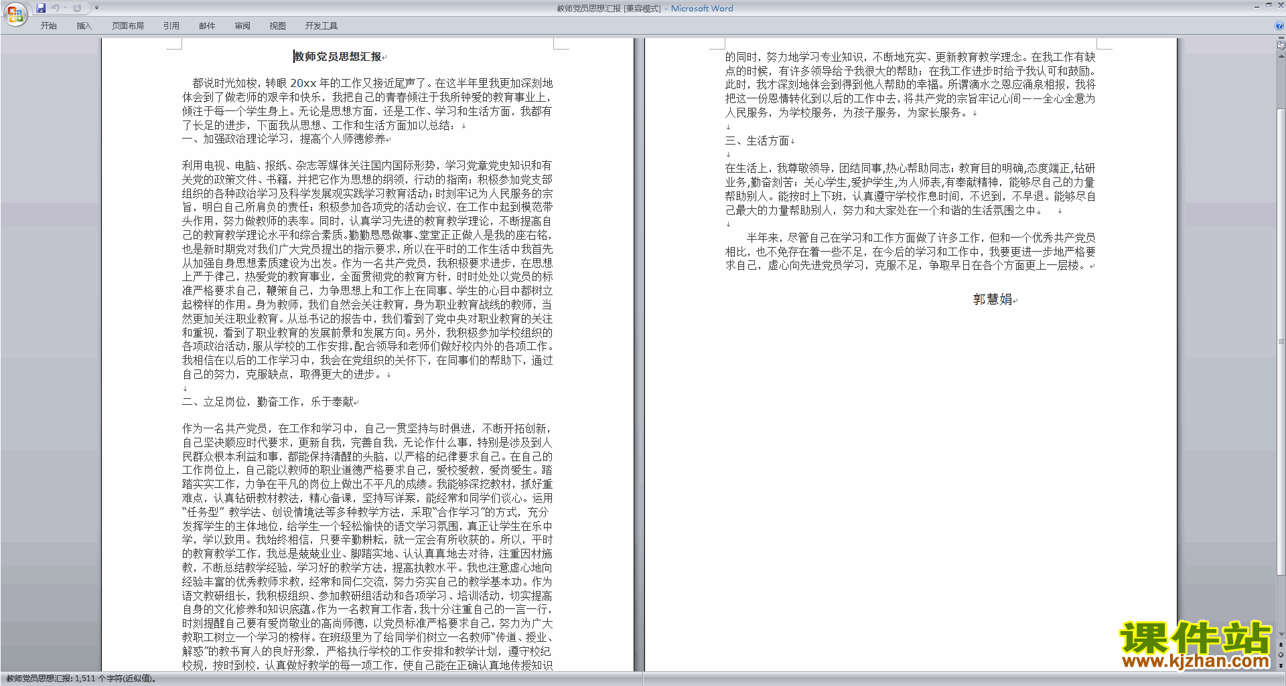The height and width of the screenshot is (686, 1286).
Task: Select the 审阅 ribbon tab
Action: click(242, 26)
